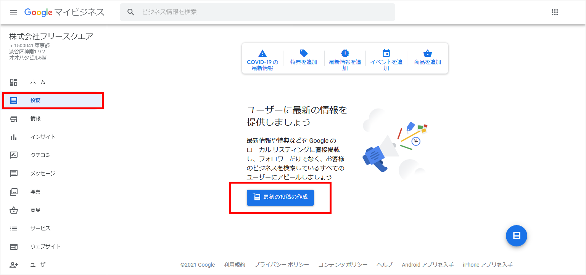Click the floating blue post button
586x275 pixels.
[517, 235]
